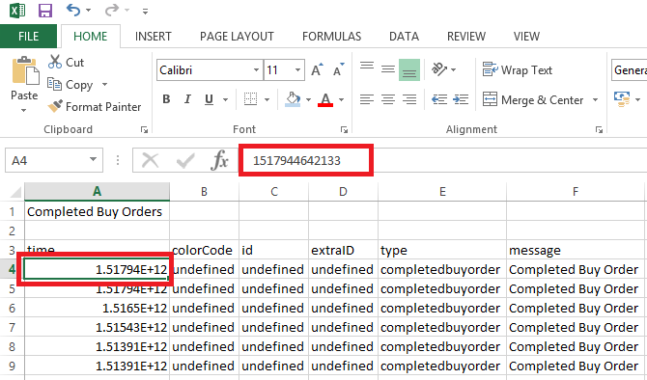Image resolution: width=647 pixels, height=380 pixels.
Task: Apply the red font color swatch
Action: (325, 99)
